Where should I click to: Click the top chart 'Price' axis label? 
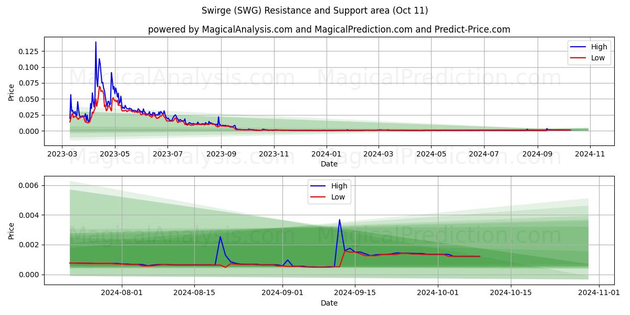coord(12,91)
